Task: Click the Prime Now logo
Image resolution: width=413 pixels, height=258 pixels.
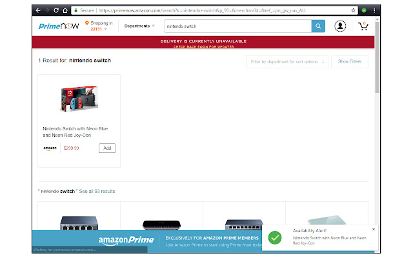Action: click(59, 26)
